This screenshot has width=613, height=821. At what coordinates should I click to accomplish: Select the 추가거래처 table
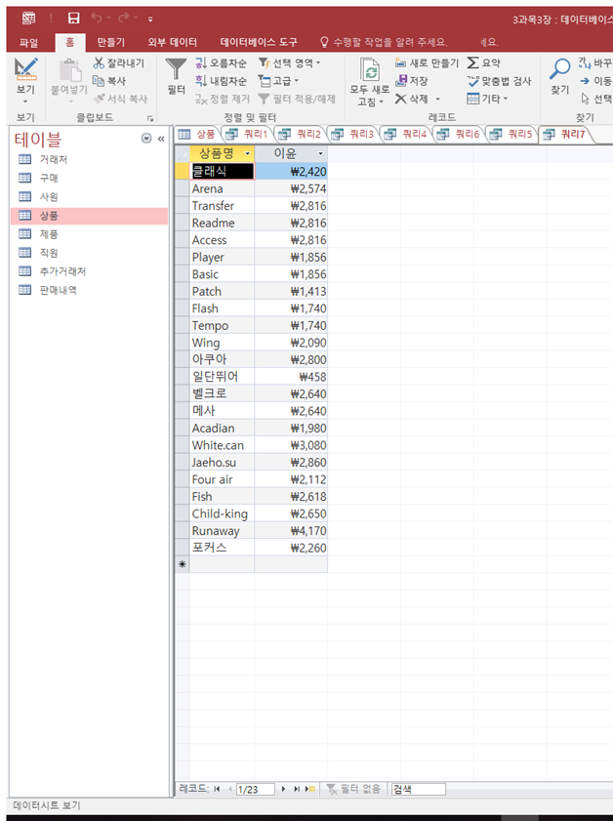[x=89, y=271]
